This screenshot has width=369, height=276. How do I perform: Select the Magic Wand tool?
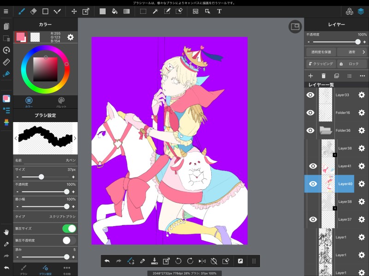tap(155, 11)
